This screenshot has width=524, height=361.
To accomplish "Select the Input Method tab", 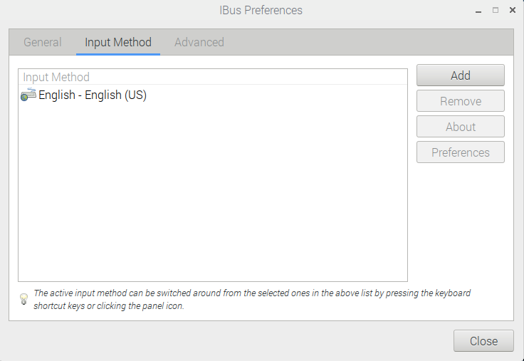I will pos(118,42).
